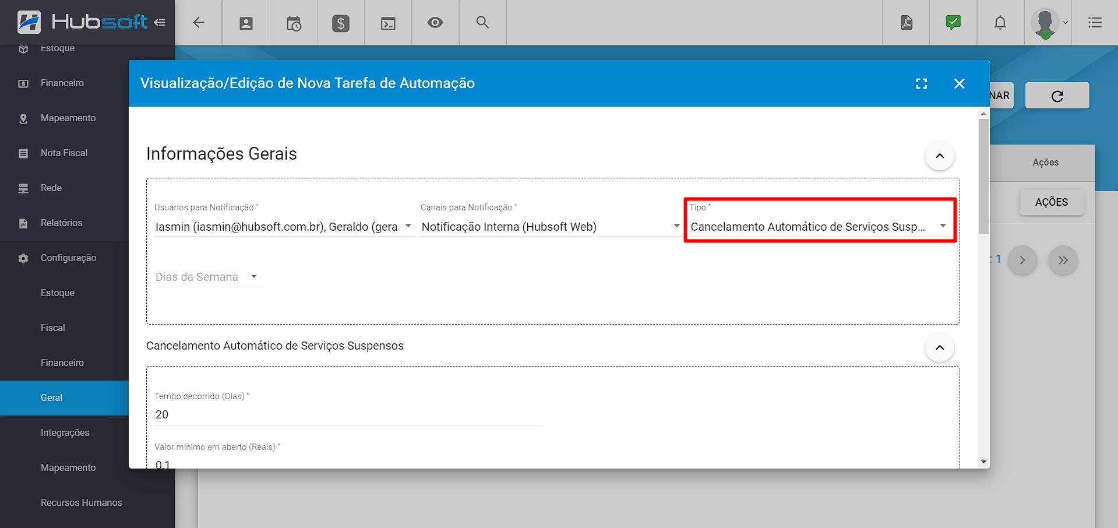Jump to last page double arrow
The image size is (1118, 528).
[1063, 260]
